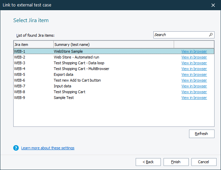The width and height of the screenshot is (221, 170).
Task: Click the Refresh button
Action: (x=201, y=134)
